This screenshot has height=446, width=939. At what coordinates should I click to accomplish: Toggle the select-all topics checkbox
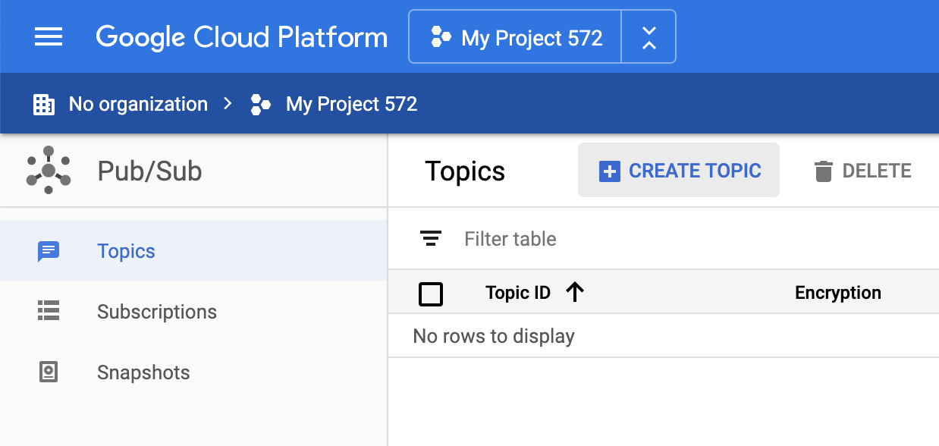click(x=431, y=294)
